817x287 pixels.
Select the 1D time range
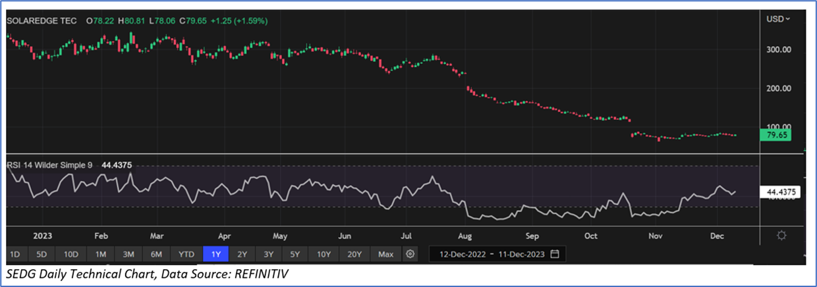point(15,253)
